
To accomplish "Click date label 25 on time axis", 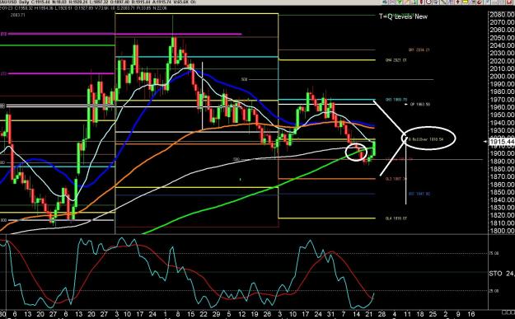I will (433, 314).
